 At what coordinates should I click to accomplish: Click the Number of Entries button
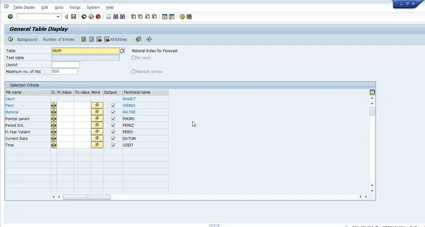pyautogui.click(x=59, y=39)
